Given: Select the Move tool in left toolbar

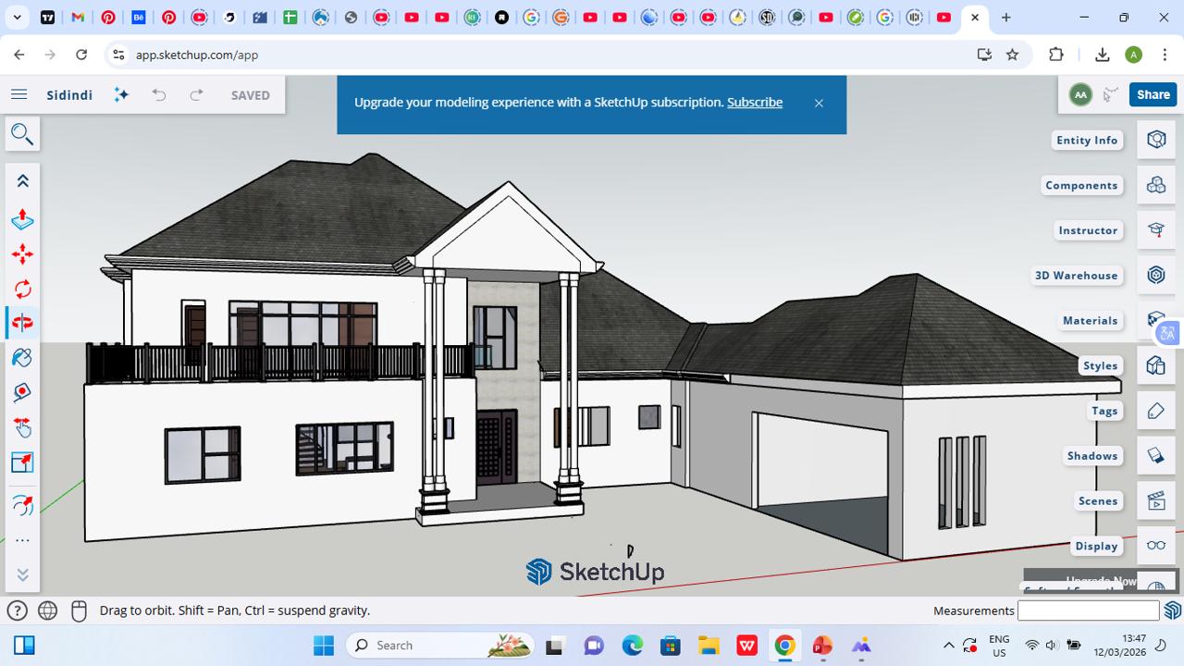Looking at the screenshot, I should pos(22,254).
